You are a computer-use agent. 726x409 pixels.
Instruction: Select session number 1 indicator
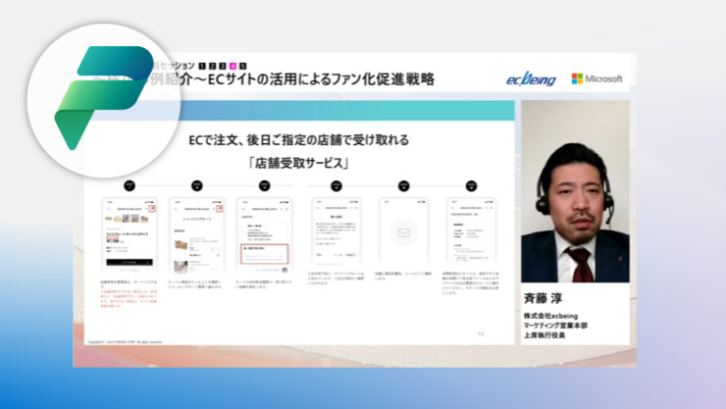[202, 66]
